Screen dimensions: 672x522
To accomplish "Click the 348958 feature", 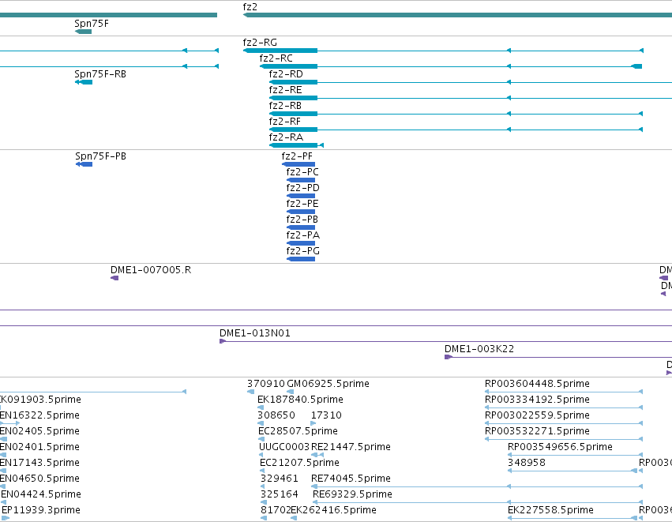I will tap(573, 471).
